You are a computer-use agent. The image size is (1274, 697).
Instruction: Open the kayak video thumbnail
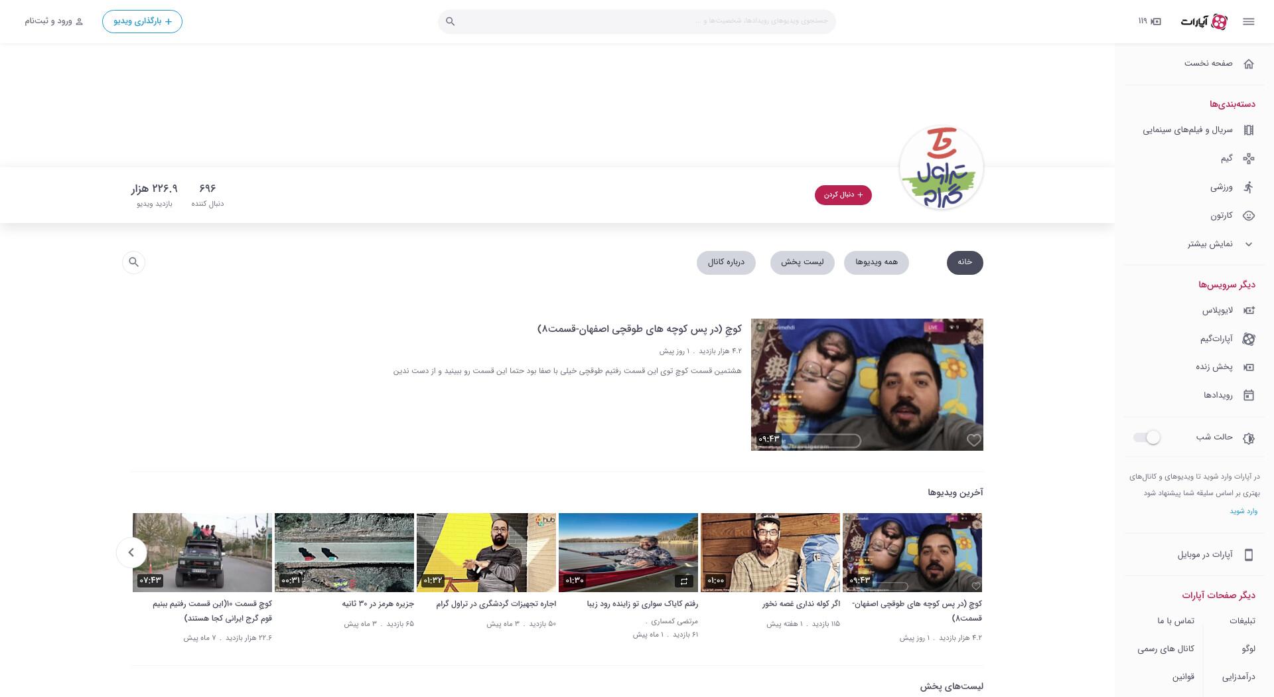click(x=628, y=552)
